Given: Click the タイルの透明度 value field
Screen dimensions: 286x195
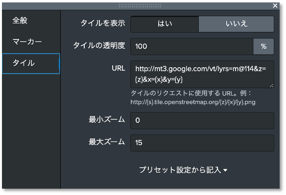Looking at the screenshot, I should (x=192, y=46).
